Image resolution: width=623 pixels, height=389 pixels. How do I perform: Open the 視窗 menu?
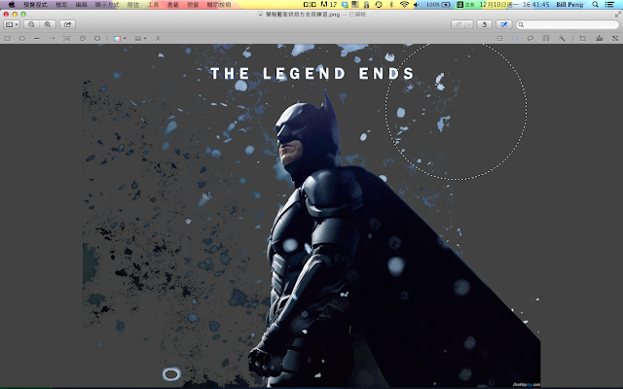[x=193, y=5]
